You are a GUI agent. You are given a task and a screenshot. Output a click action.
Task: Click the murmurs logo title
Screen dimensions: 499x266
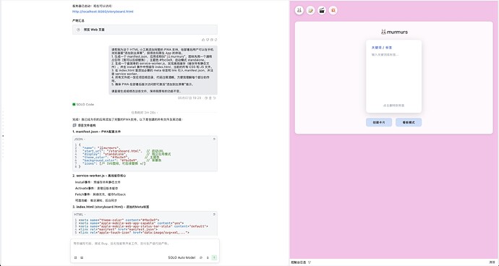coord(394,32)
